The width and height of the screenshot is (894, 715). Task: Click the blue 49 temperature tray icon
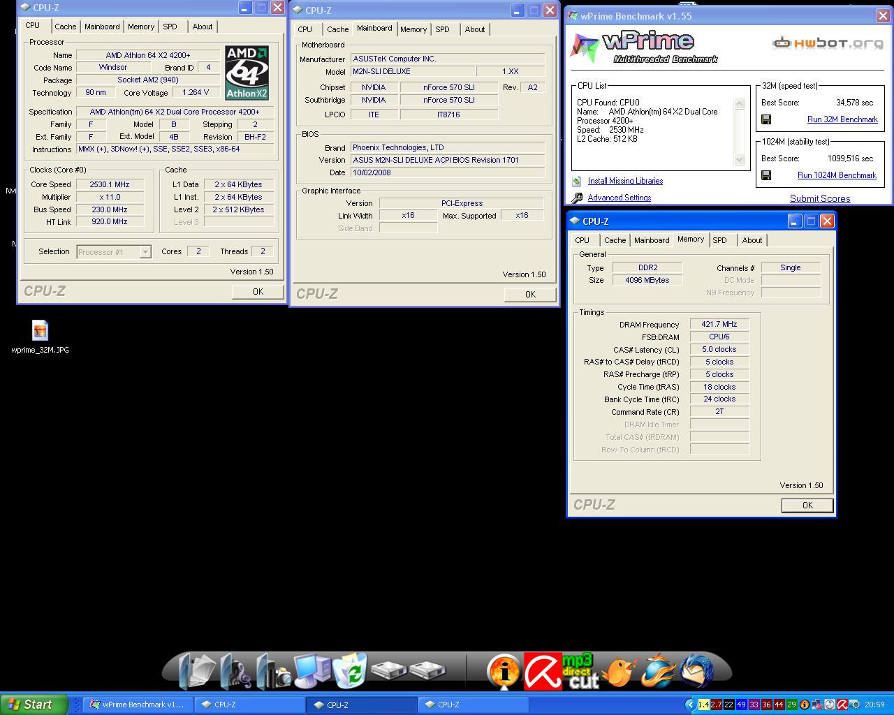coord(741,705)
